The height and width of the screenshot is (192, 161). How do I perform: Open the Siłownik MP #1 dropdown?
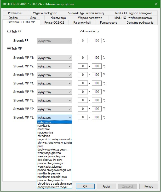click(54, 58)
